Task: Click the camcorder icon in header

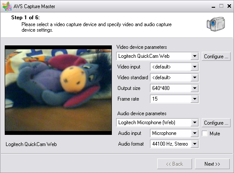Action: pyautogui.click(x=216, y=24)
